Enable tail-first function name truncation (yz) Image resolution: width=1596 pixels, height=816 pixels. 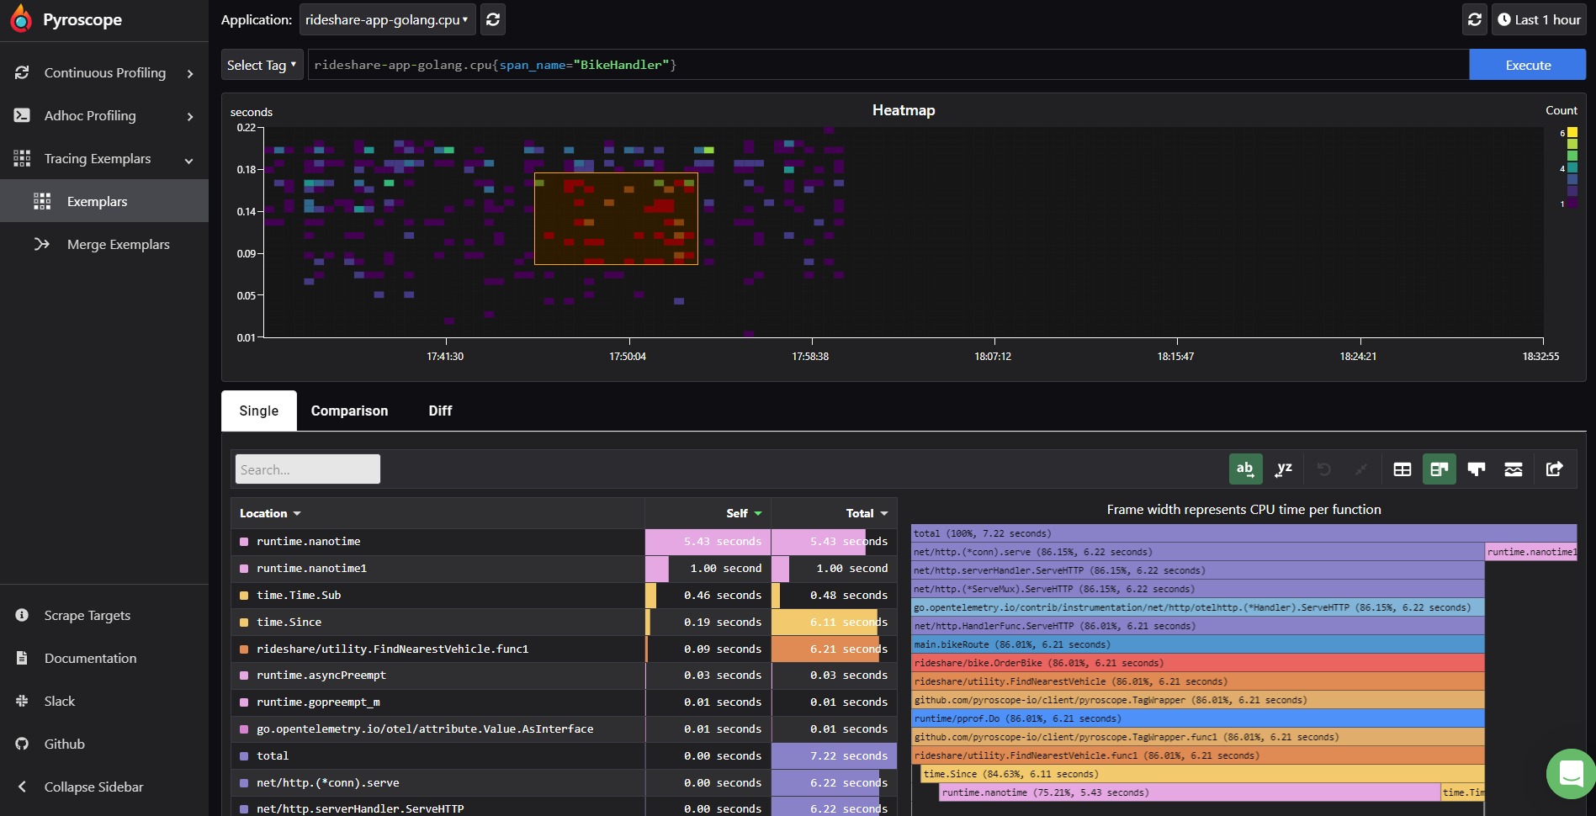1283,469
